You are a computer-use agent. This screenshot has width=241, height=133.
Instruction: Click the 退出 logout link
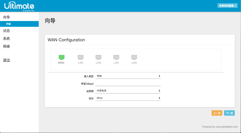click(x=7, y=60)
